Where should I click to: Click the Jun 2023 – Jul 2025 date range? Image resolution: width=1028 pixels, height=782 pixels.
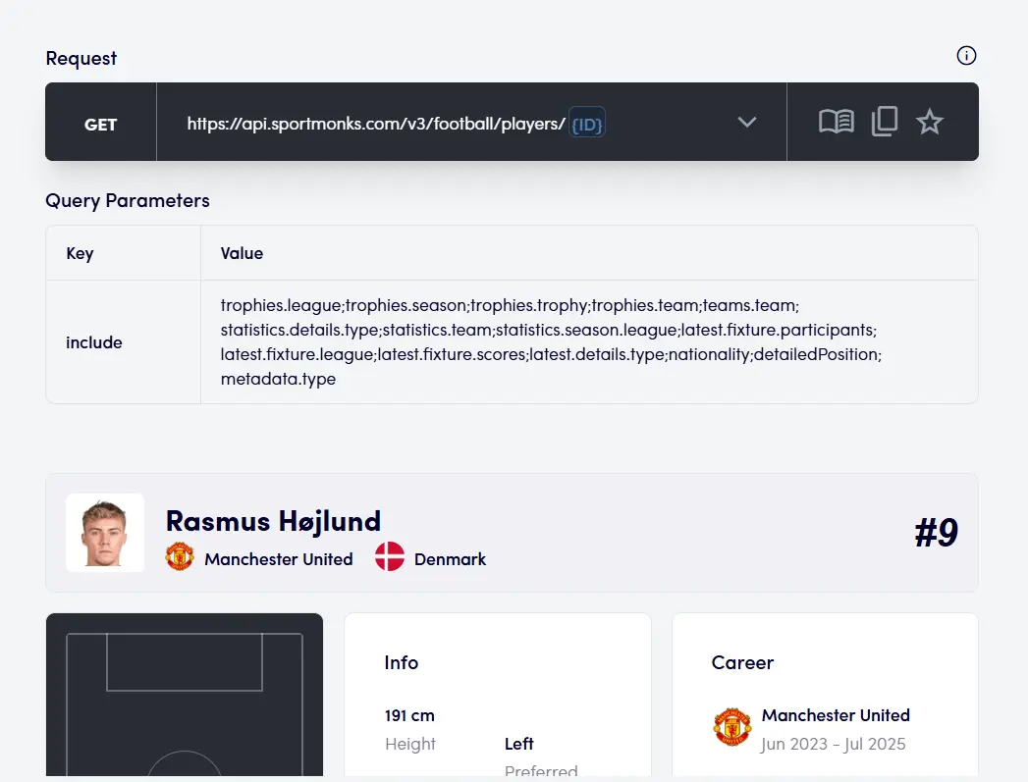click(834, 744)
